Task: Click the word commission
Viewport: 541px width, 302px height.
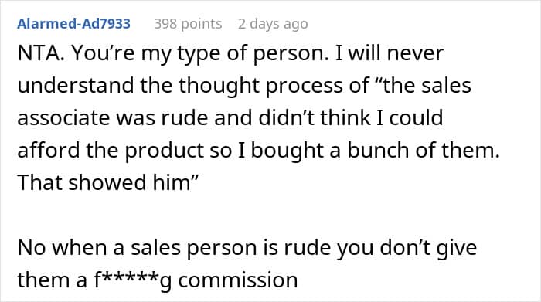Action: point(238,280)
